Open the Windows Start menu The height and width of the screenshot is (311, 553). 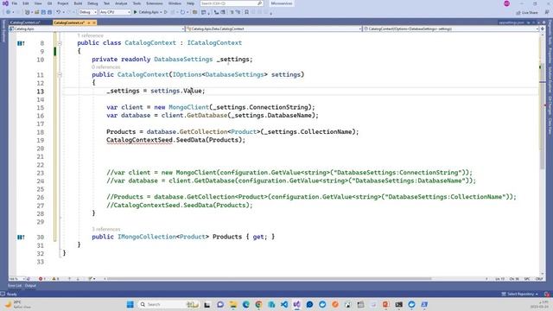point(130,304)
